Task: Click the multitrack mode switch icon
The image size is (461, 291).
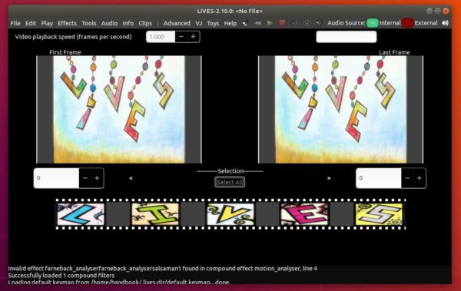Action: tap(245, 23)
